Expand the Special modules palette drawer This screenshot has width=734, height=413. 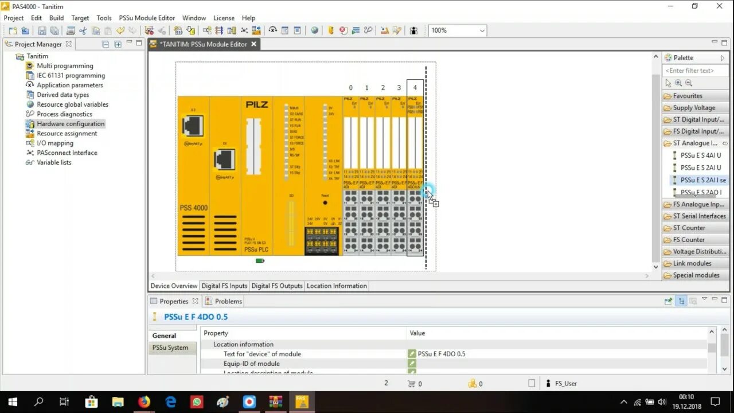pos(696,275)
